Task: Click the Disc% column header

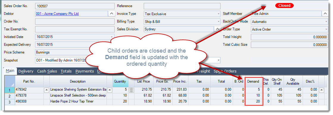Action: 310,81
